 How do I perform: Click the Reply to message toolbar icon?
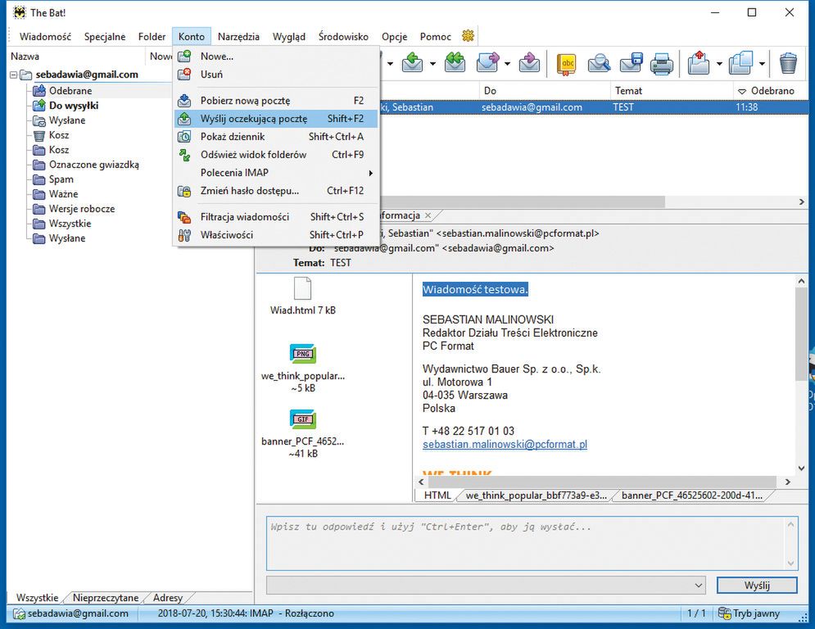pos(412,62)
